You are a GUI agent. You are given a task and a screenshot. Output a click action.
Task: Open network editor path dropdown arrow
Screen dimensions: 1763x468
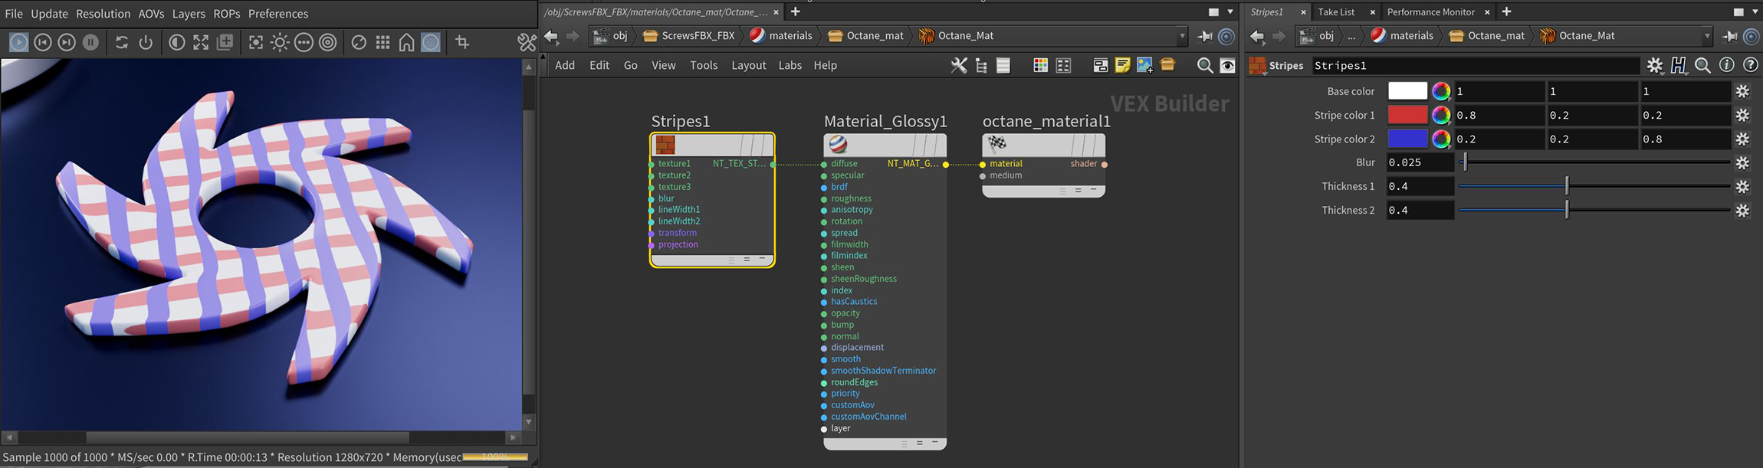click(1182, 36)
